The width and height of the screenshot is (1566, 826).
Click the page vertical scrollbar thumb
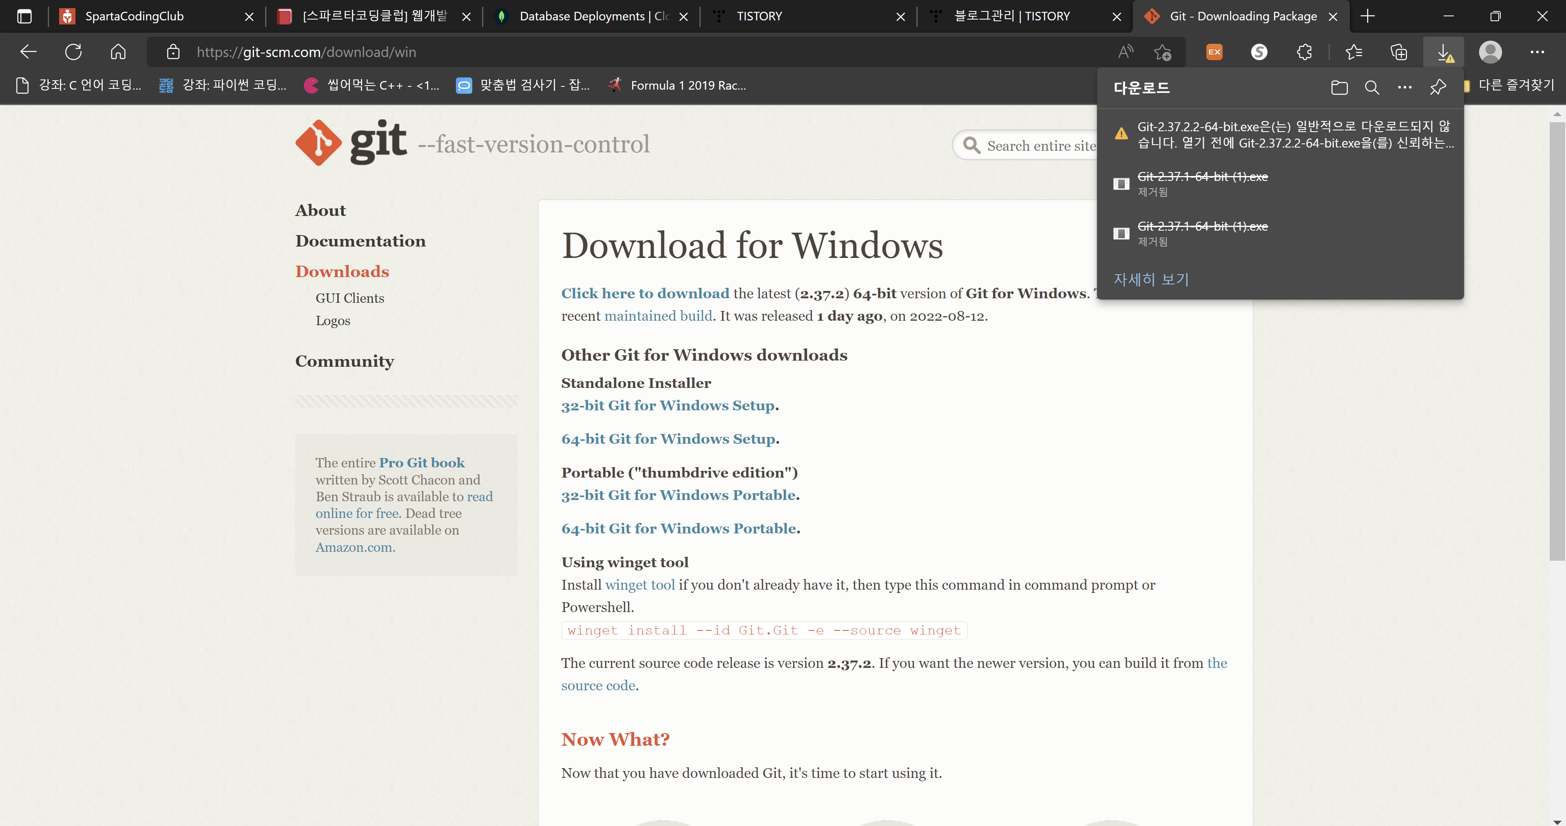point(1557,341)
